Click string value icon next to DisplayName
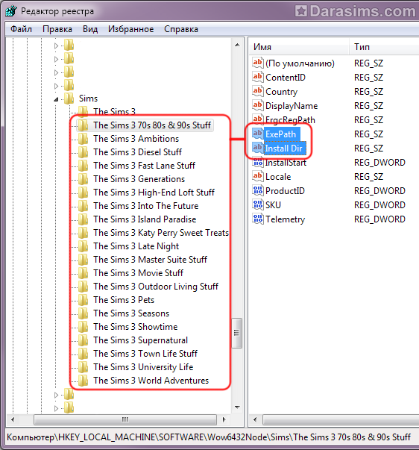The height and width of the screenshot is (450, 419). coord(257,105)
